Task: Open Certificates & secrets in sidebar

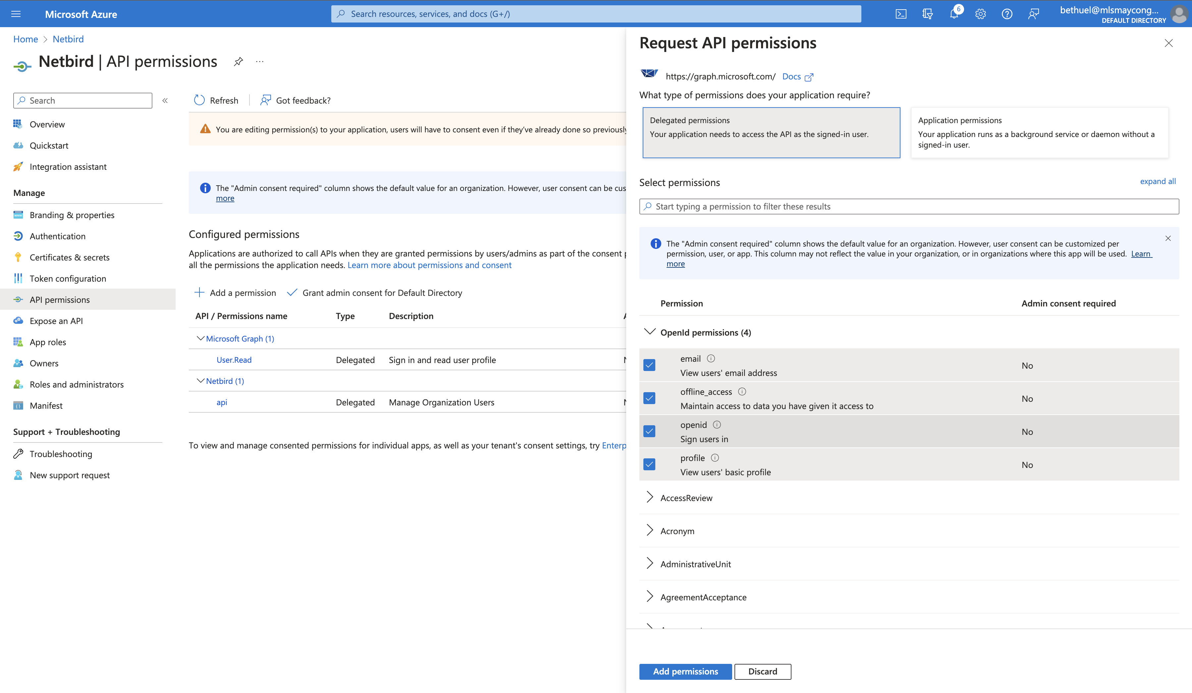Action: [x=70, y=257]
